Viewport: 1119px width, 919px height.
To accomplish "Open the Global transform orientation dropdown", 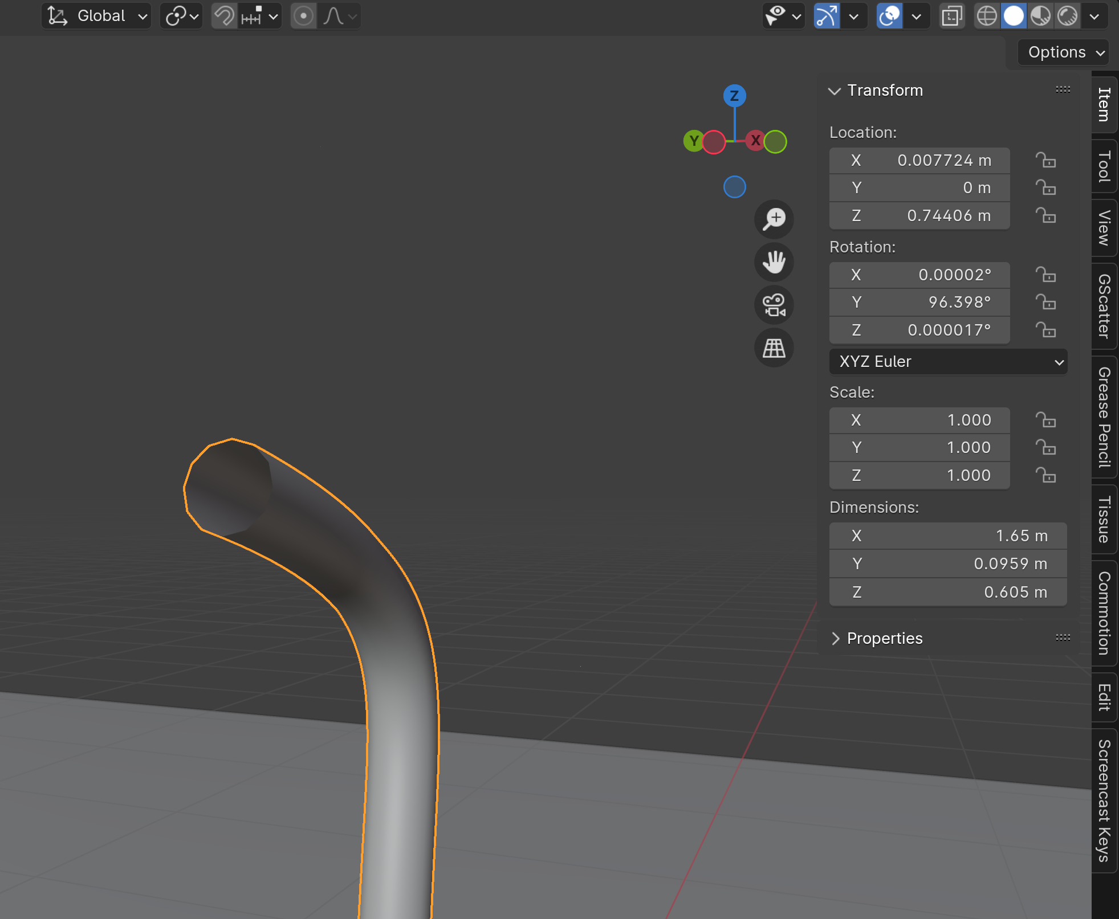I will [x=96, y=16].
